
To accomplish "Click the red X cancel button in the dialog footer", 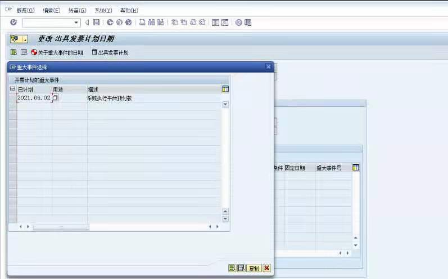I will 266,268.
